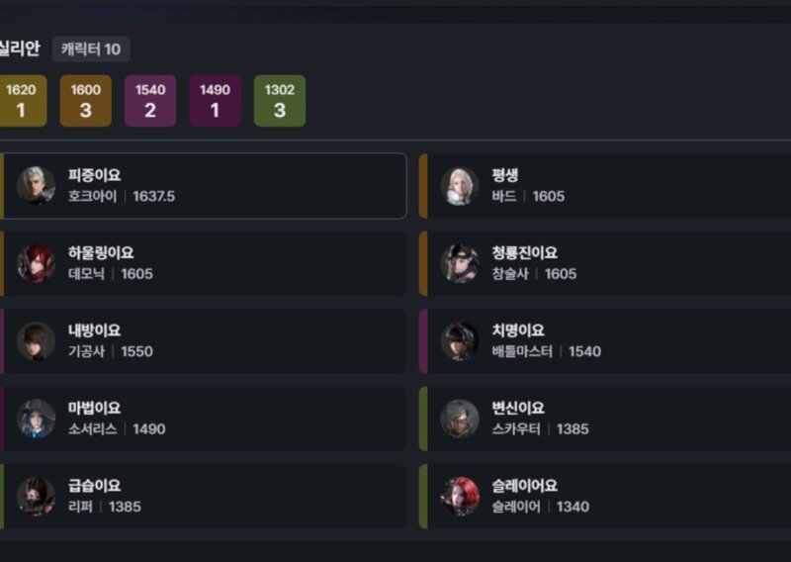This screenshot has width=791, height=562.
Task: Select the green 1302 level badge
Action: point(280,101)
